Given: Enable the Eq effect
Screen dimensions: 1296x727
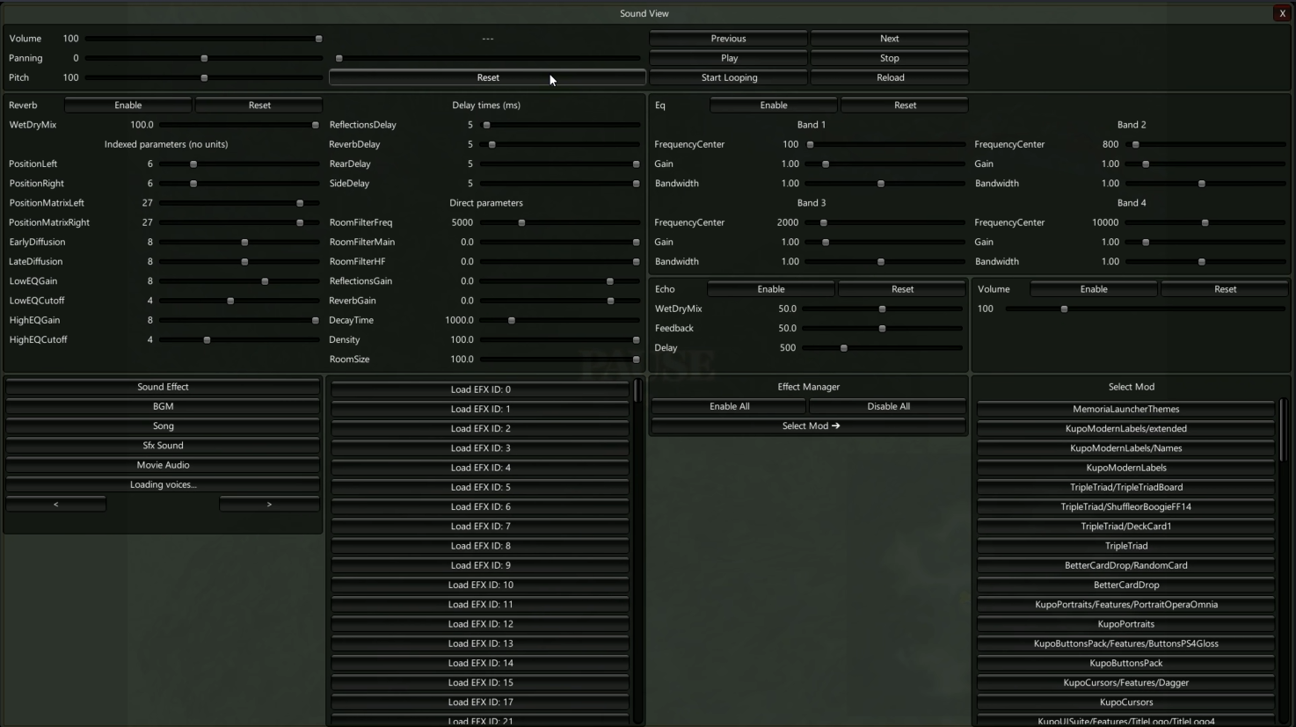Looking at the screenshot, I should [x=774, y=105].
